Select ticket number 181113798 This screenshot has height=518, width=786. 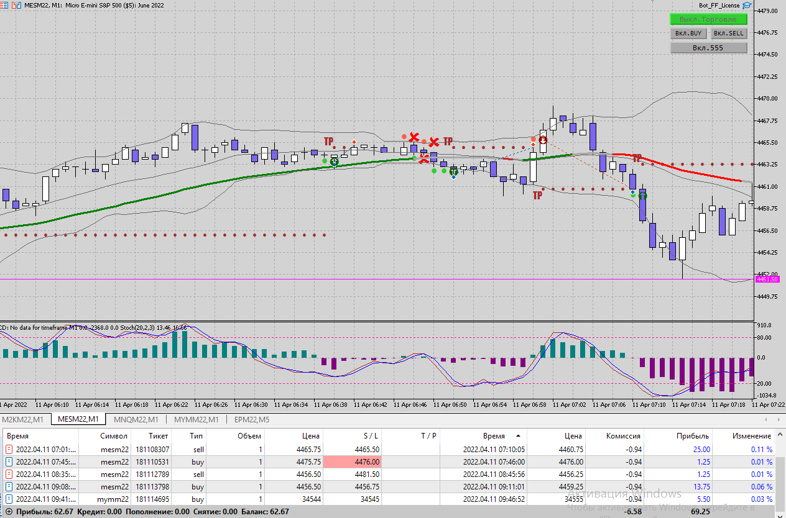click(x=152, y=486)
